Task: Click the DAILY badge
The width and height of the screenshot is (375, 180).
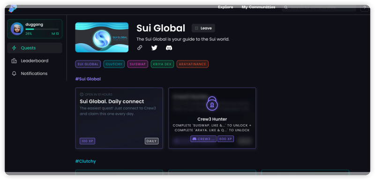Action: [x=151, y=141]
